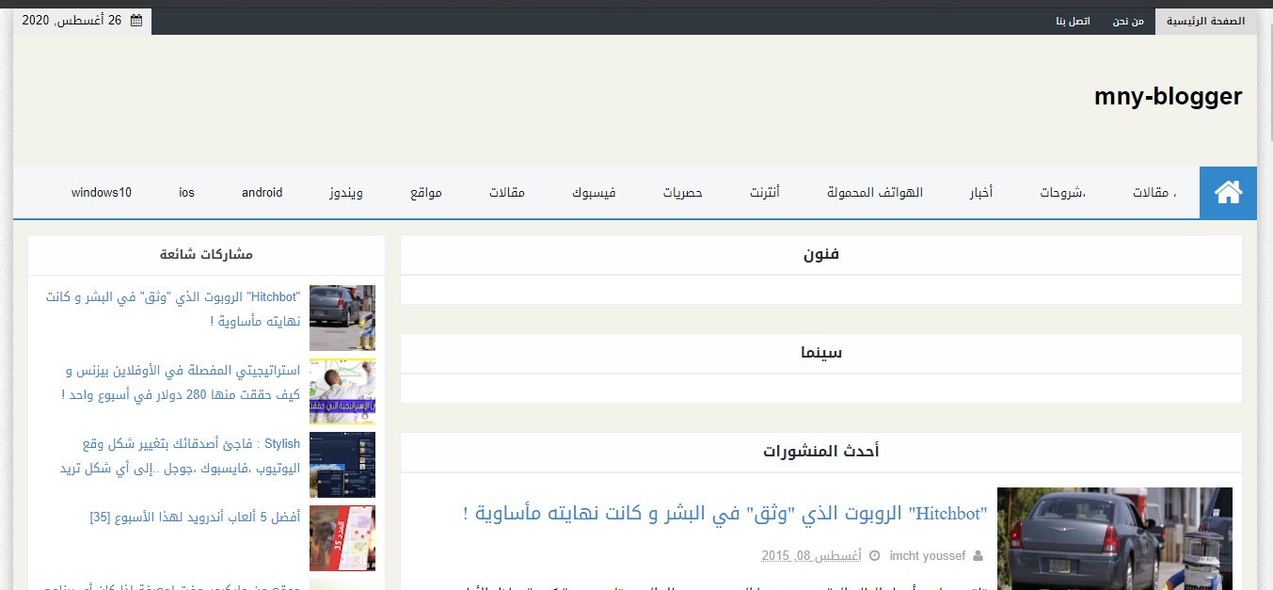
Task: Open the Hitchbot link in popular posts
Action: click(172, 309)
